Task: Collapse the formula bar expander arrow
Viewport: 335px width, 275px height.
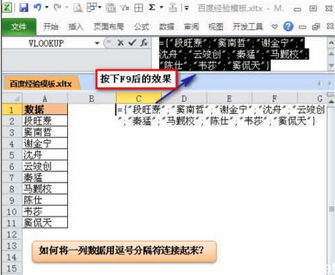Action: coord(331,44)
